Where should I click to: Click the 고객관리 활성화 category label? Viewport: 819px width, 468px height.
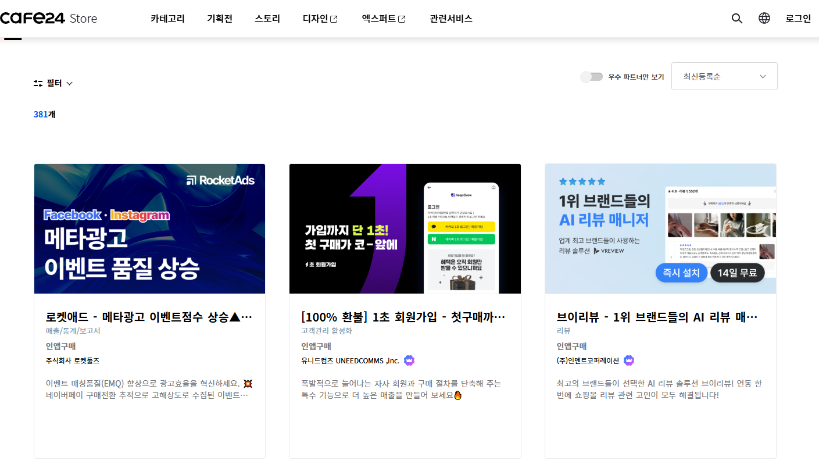327,331
